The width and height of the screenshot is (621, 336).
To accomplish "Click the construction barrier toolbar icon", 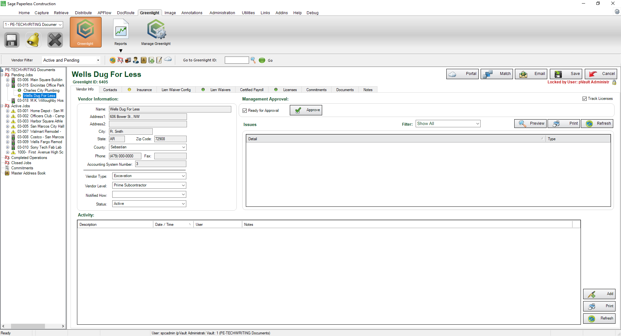I will coord(120,60).
